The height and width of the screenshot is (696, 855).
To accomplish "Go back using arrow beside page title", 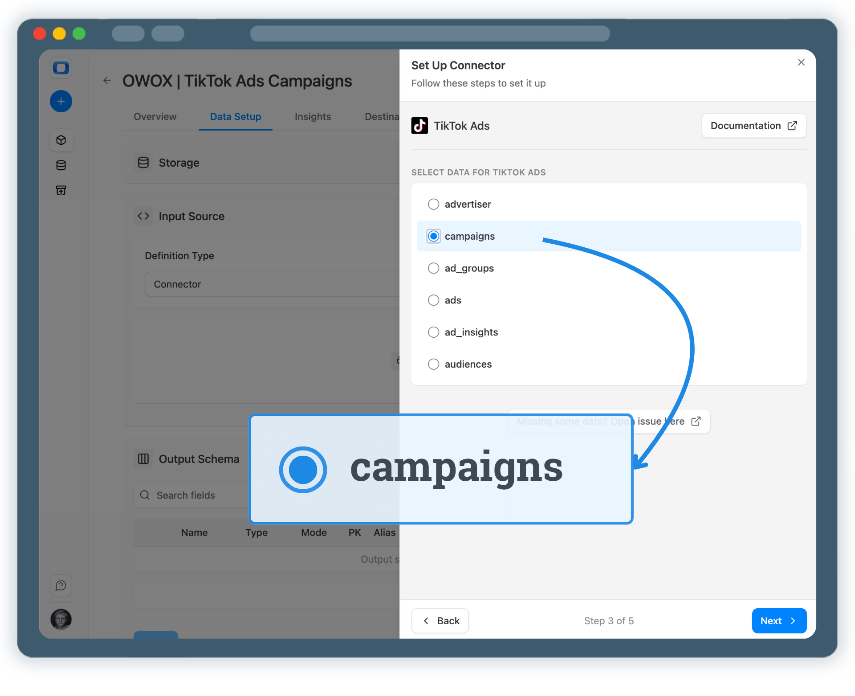I will (107, 81).
